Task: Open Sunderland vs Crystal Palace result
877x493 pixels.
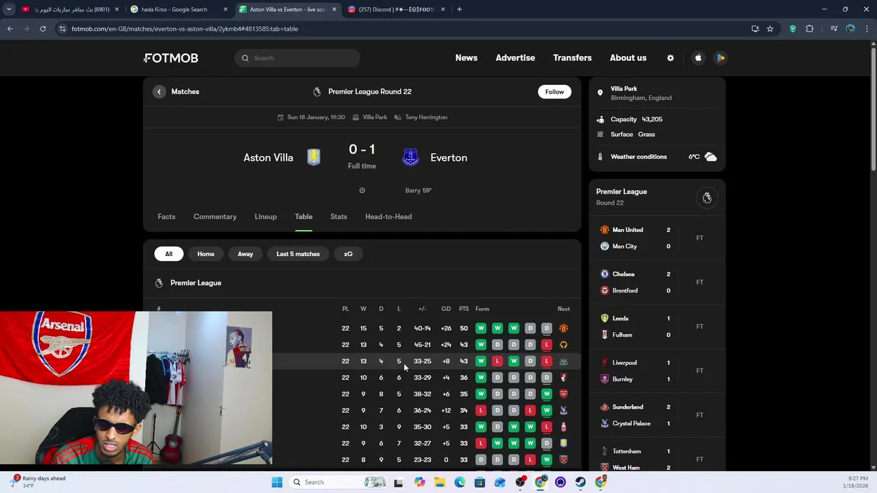Action: (657, 415)
